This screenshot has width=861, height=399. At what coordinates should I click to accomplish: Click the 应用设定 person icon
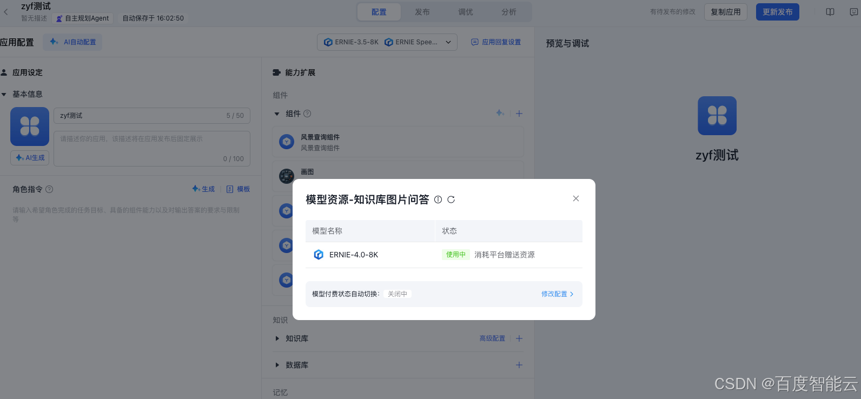point(4,72)
